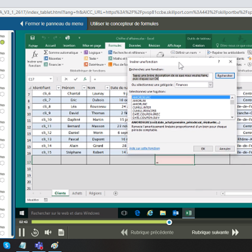Click OK in Insérer une fonction dialog

[203, 149]
